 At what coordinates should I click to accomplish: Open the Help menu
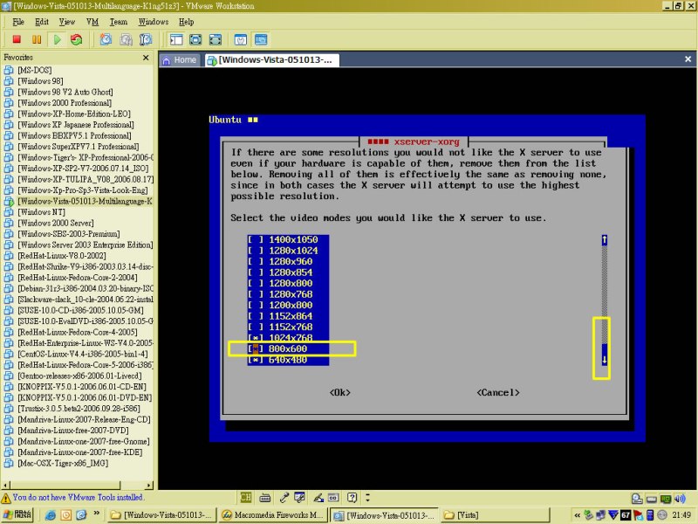[186, 22]
